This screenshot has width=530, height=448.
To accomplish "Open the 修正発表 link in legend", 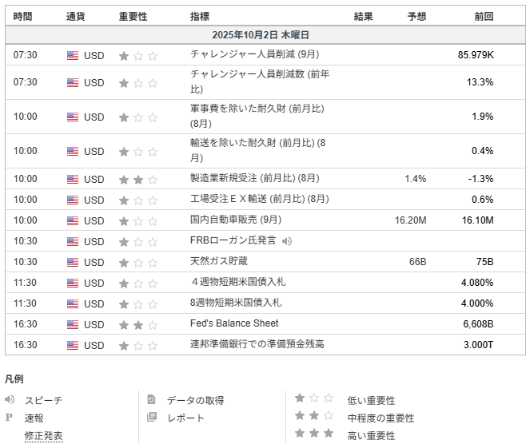I will click(x=43, y=436).
